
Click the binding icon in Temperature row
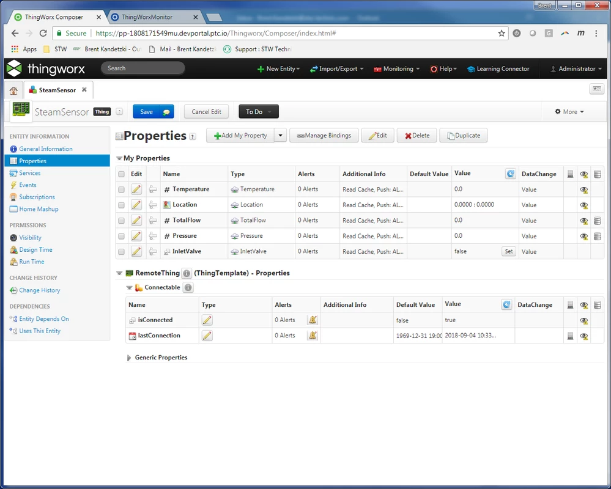click(153, 189)
